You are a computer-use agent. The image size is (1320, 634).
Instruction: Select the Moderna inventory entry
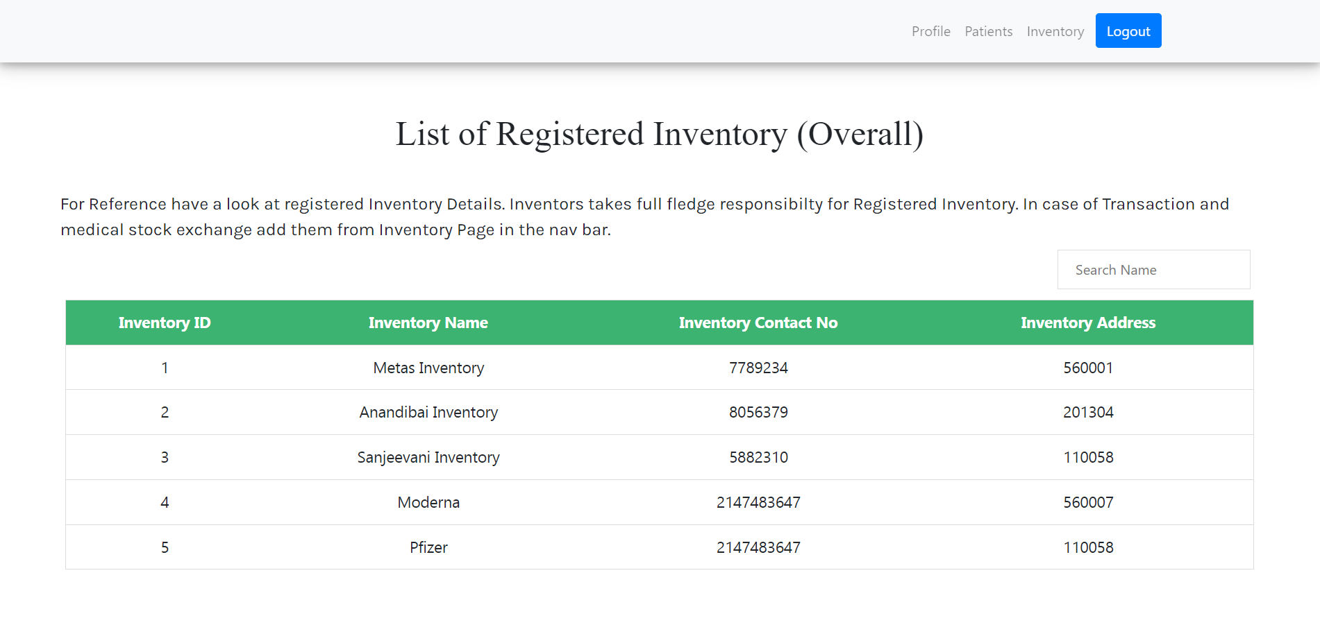[x=428, y=502]
